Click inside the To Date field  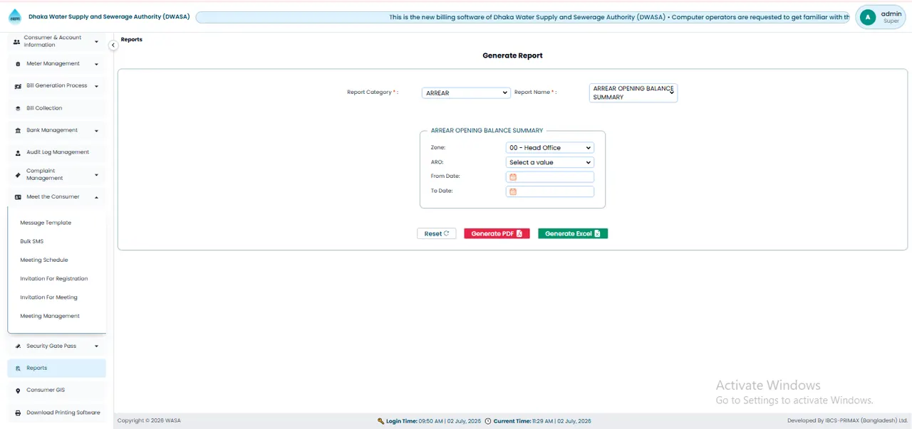pos(549,191)
